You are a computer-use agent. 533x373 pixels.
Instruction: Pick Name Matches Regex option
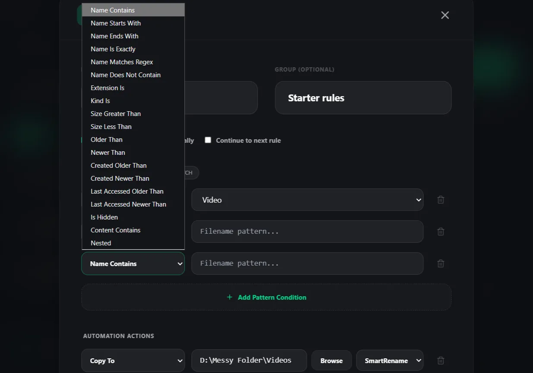(x=133, y=62)
